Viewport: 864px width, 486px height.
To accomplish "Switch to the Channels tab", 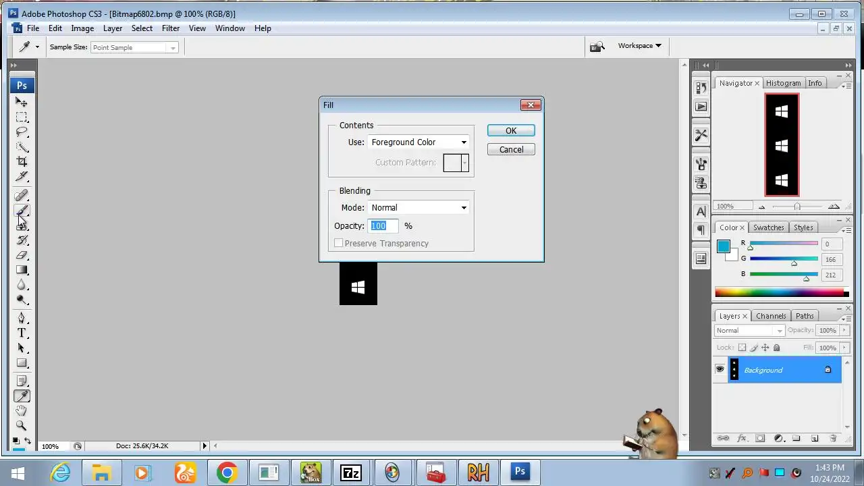I will (x=771, y=316).
